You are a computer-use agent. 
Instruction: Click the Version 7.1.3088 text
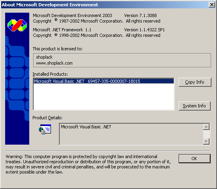(x=140, y=15)
